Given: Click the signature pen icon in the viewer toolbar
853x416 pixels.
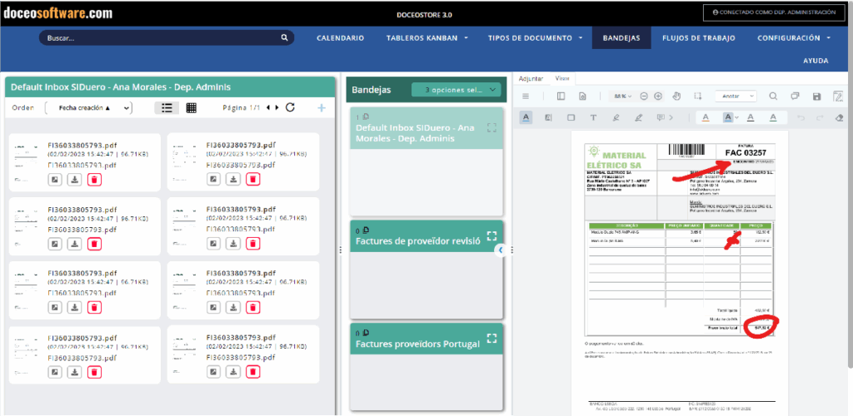Looking at the screenshot, I should tap(838, 97).
